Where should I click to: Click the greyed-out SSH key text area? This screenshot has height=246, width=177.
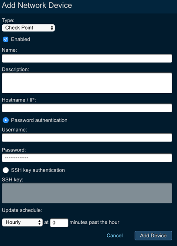tap(87, 193)
